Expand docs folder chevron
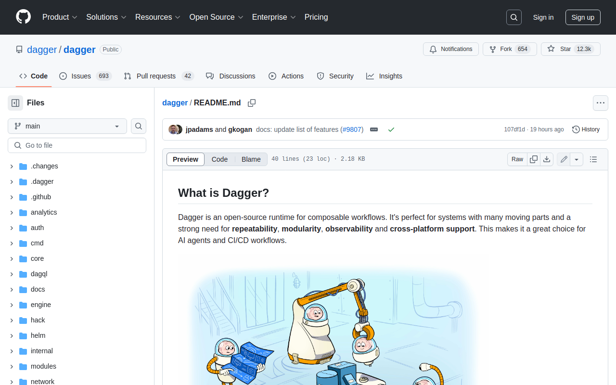This screenshot has width=616, height=385. coord(12,290)
